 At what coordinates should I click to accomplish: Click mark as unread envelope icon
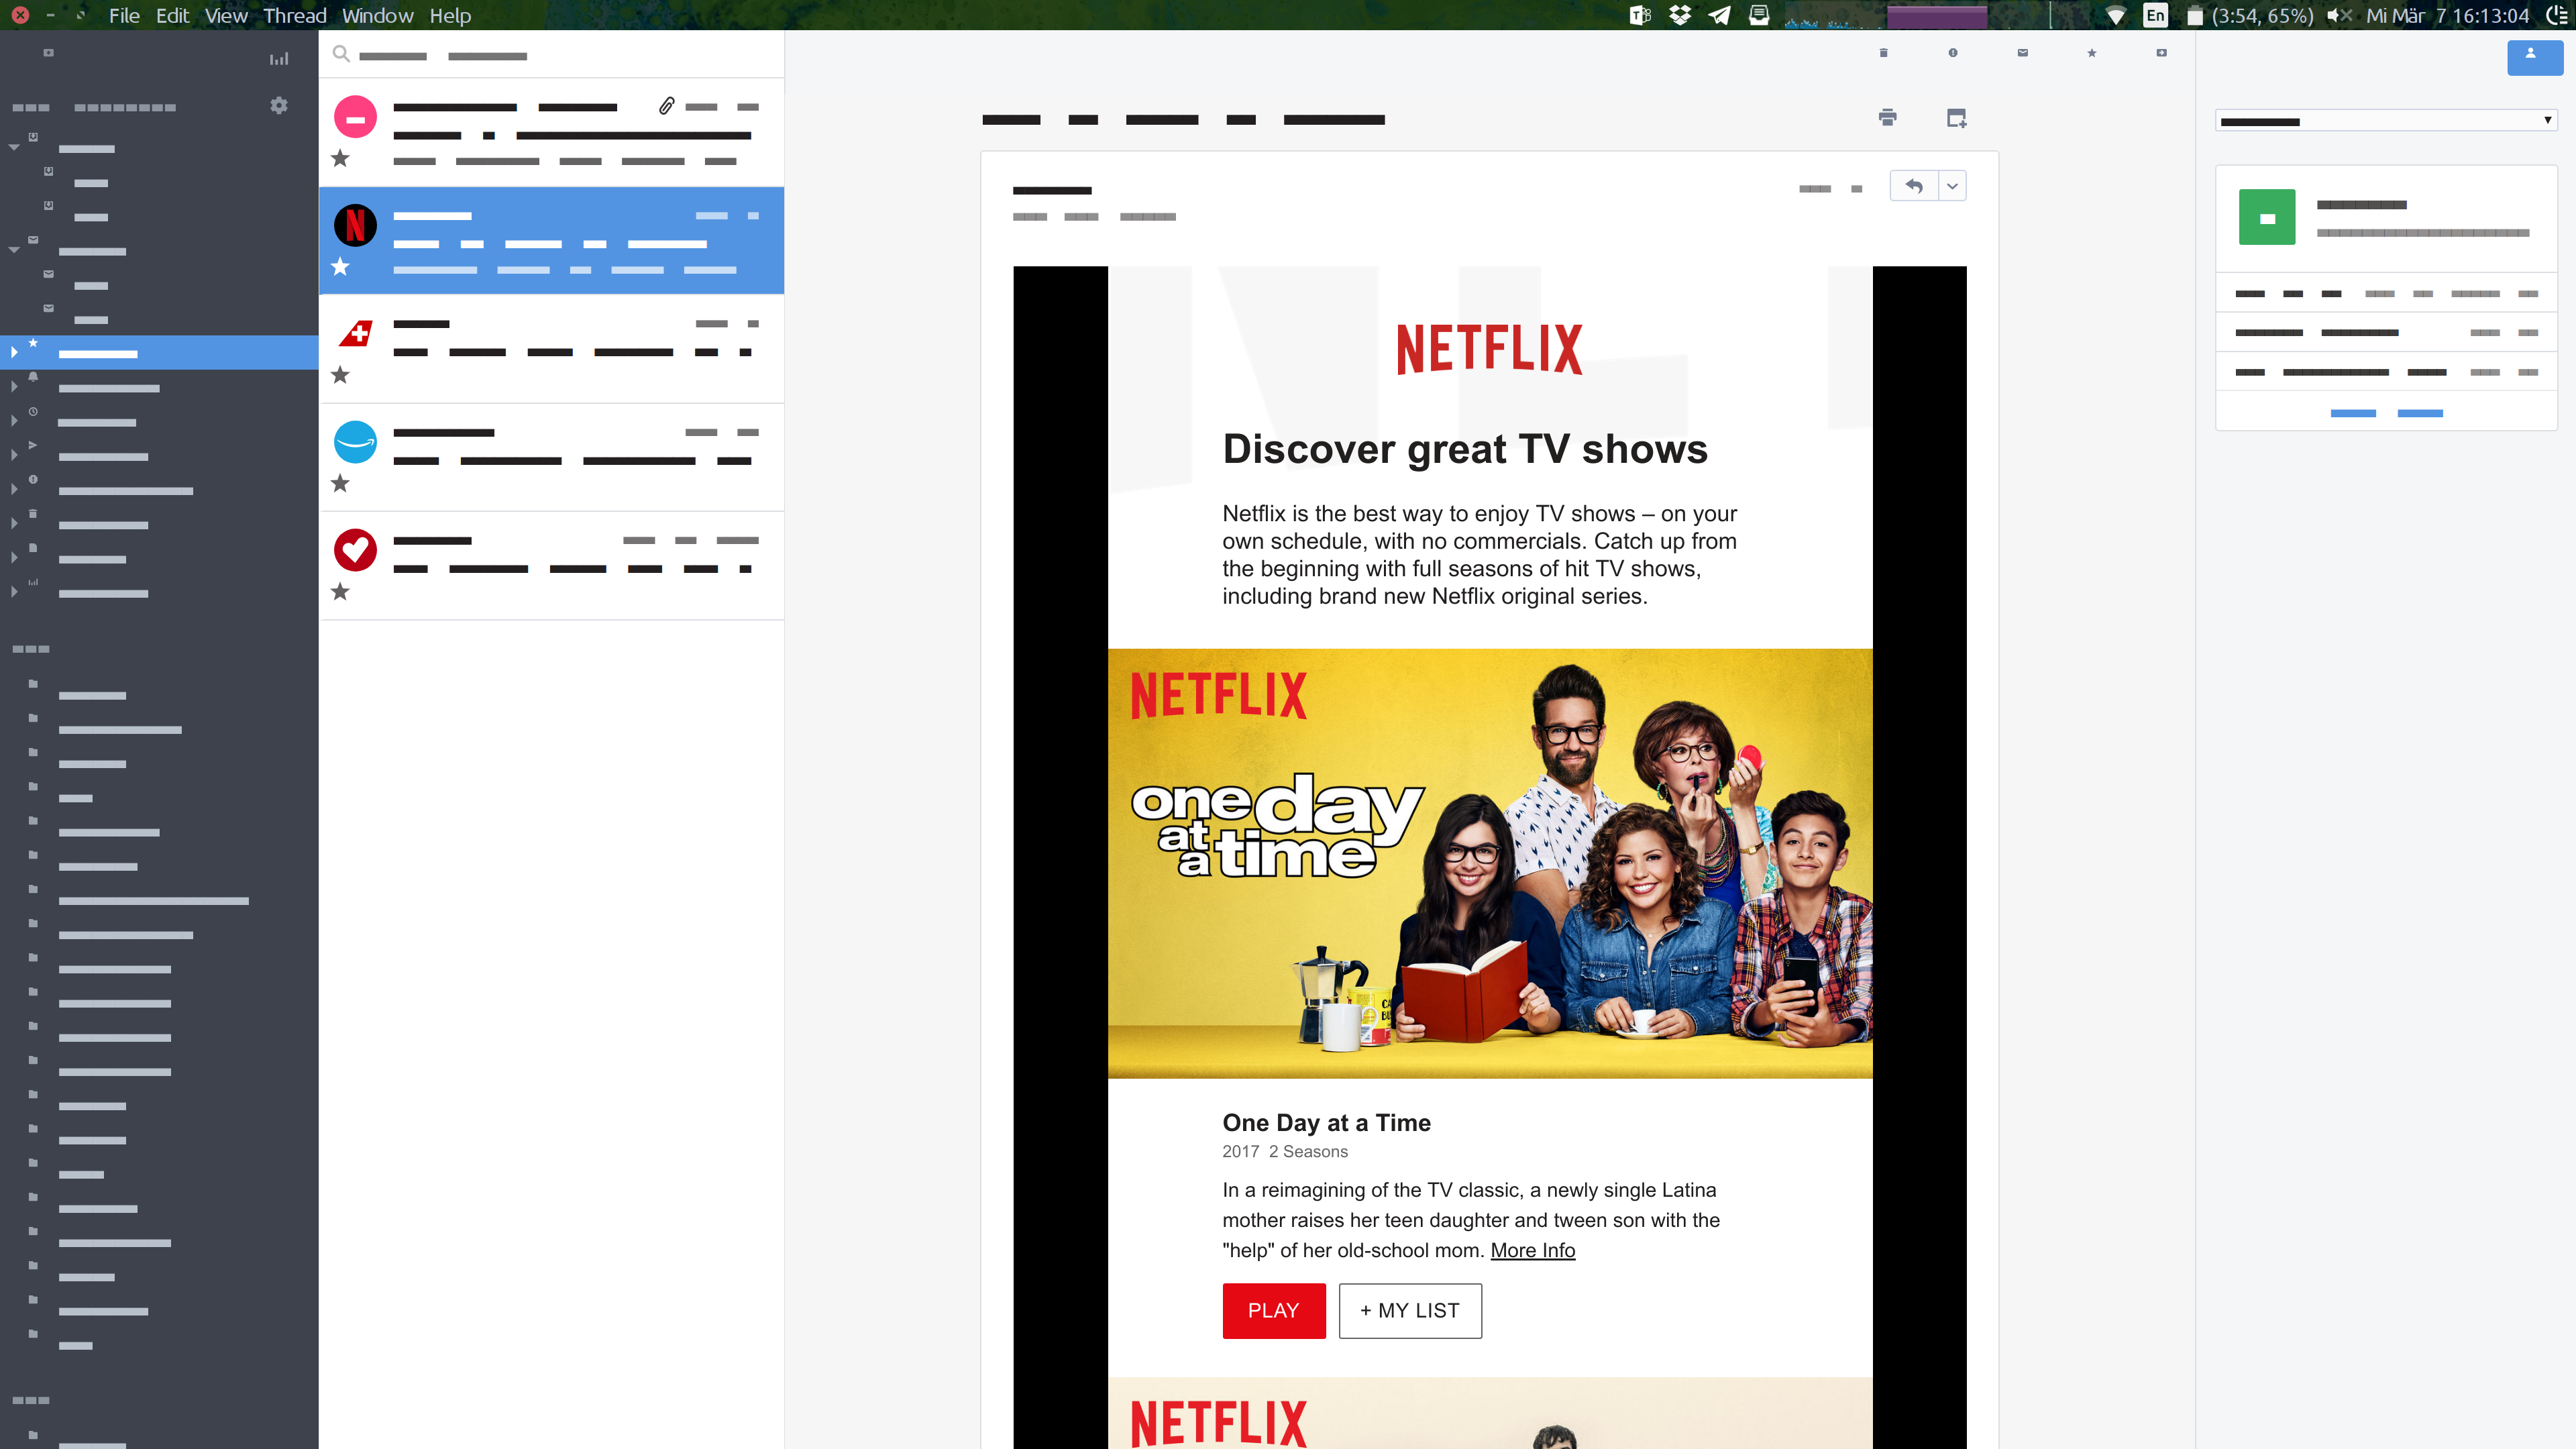point(2022,53)
